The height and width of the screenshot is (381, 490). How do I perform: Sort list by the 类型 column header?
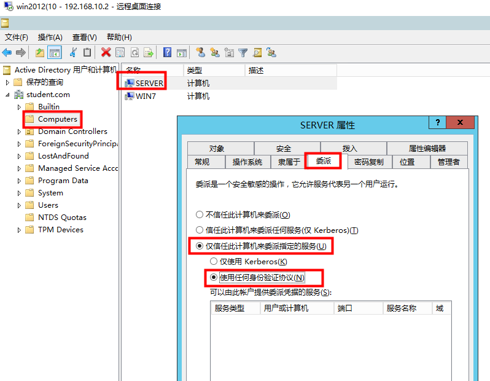click(x=214, y=71)
